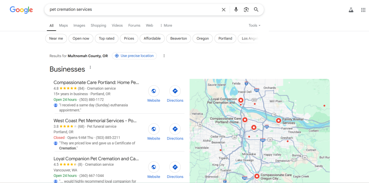Click the Family Animal Services map pin

tap(279, 120)
